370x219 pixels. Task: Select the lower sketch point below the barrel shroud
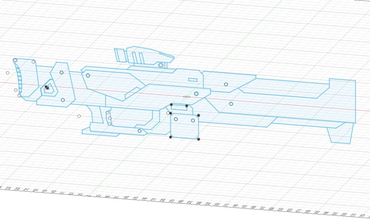click(231, 104)
